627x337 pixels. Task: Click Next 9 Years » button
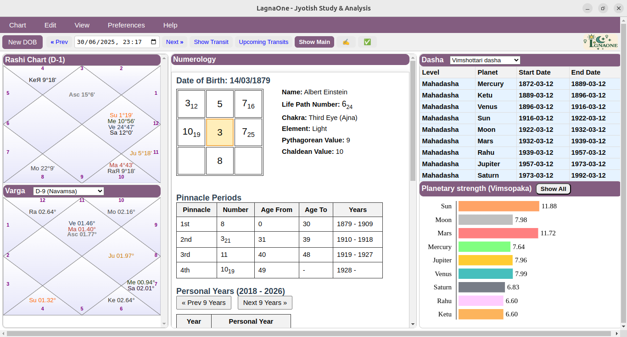click(x=265, y=303)
